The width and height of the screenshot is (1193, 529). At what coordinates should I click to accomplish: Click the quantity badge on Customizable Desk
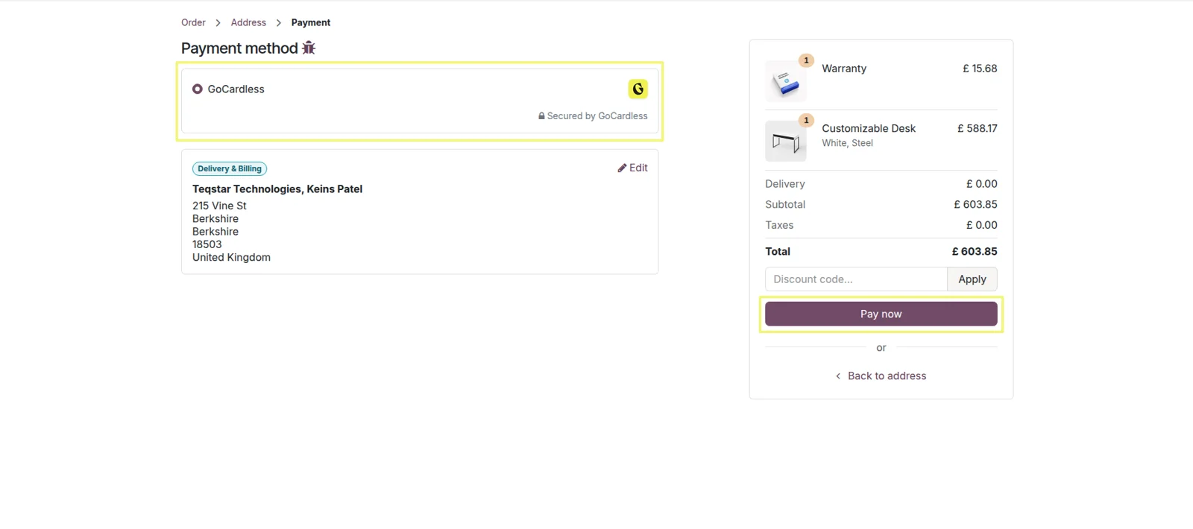pos(806,120)
